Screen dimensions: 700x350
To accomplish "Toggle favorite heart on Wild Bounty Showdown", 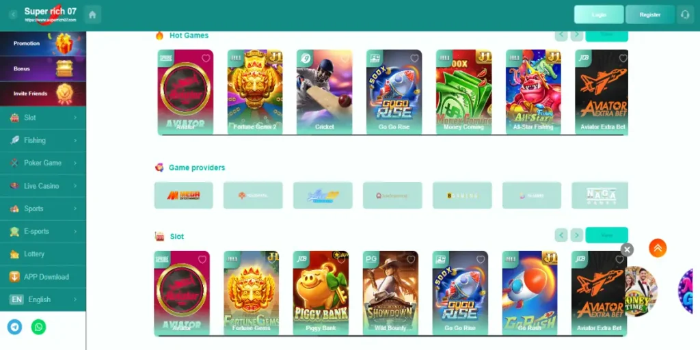I will click(x=411, y=259).
